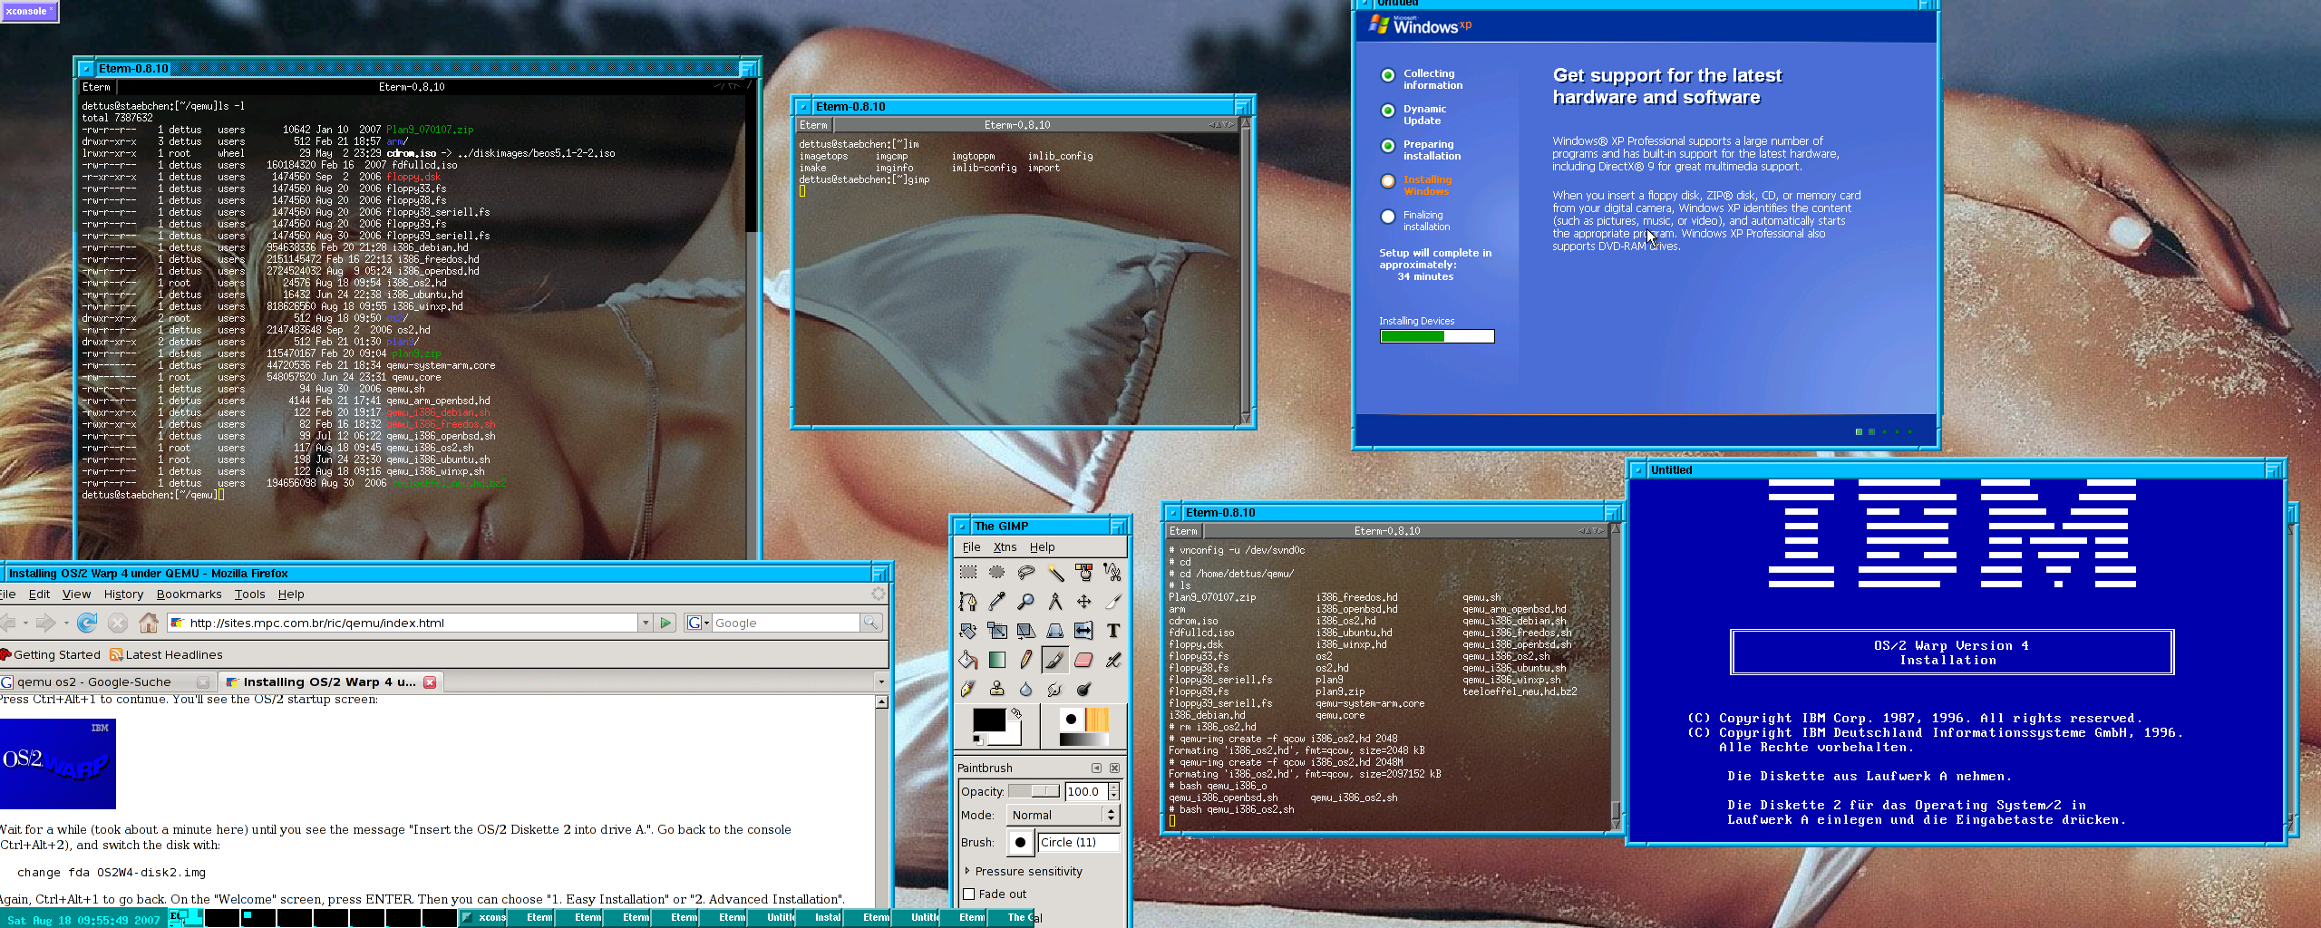The width and height of the screenshot is (2321, 928).
Task: Open the Getting Started bookmark
Action: tap(51, 654)
